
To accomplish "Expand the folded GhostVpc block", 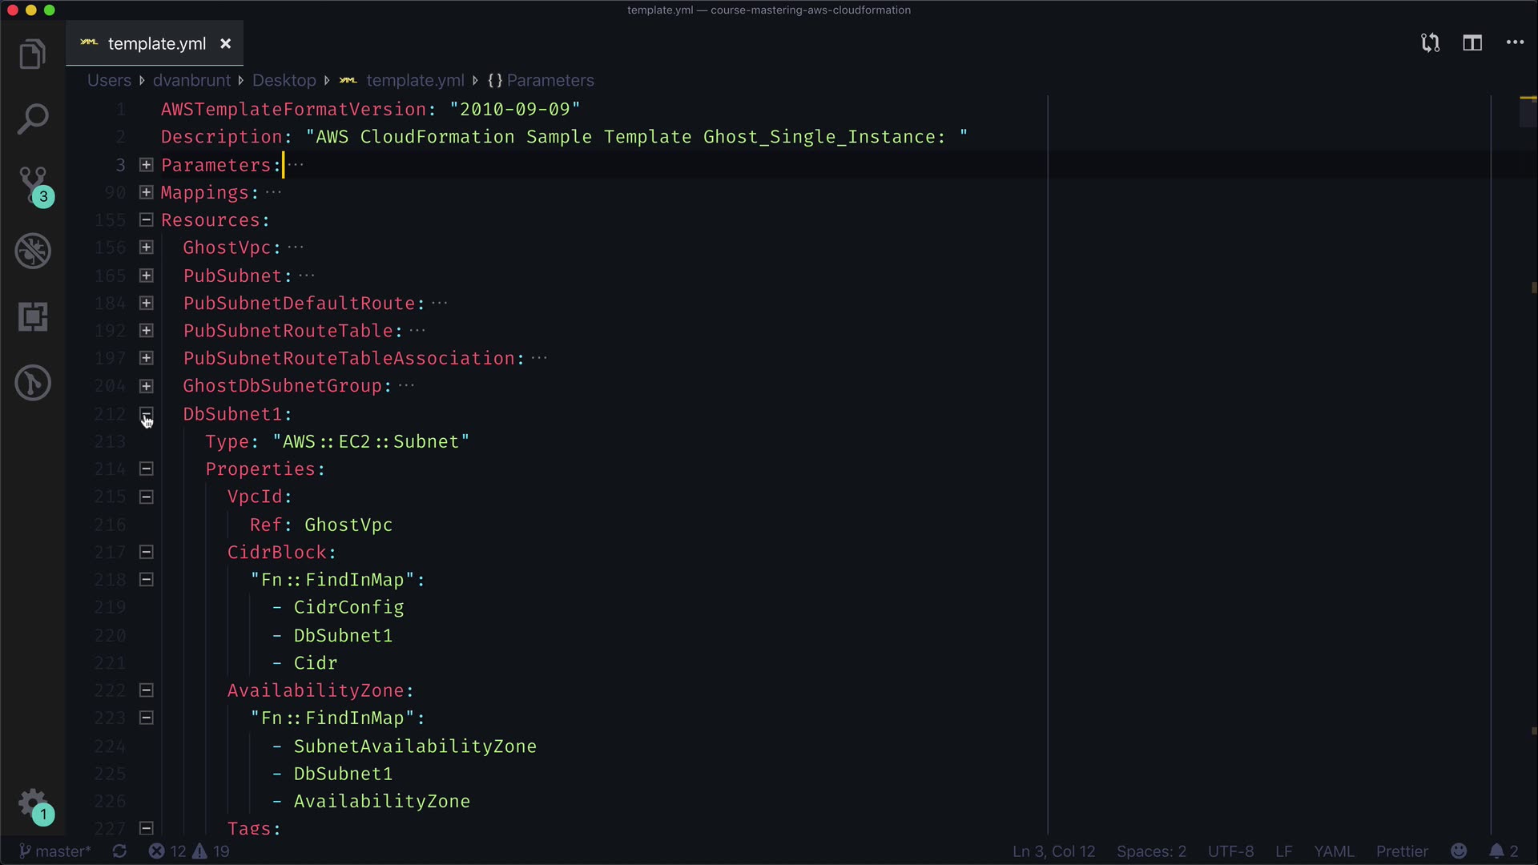I will (x=147, y=247).
